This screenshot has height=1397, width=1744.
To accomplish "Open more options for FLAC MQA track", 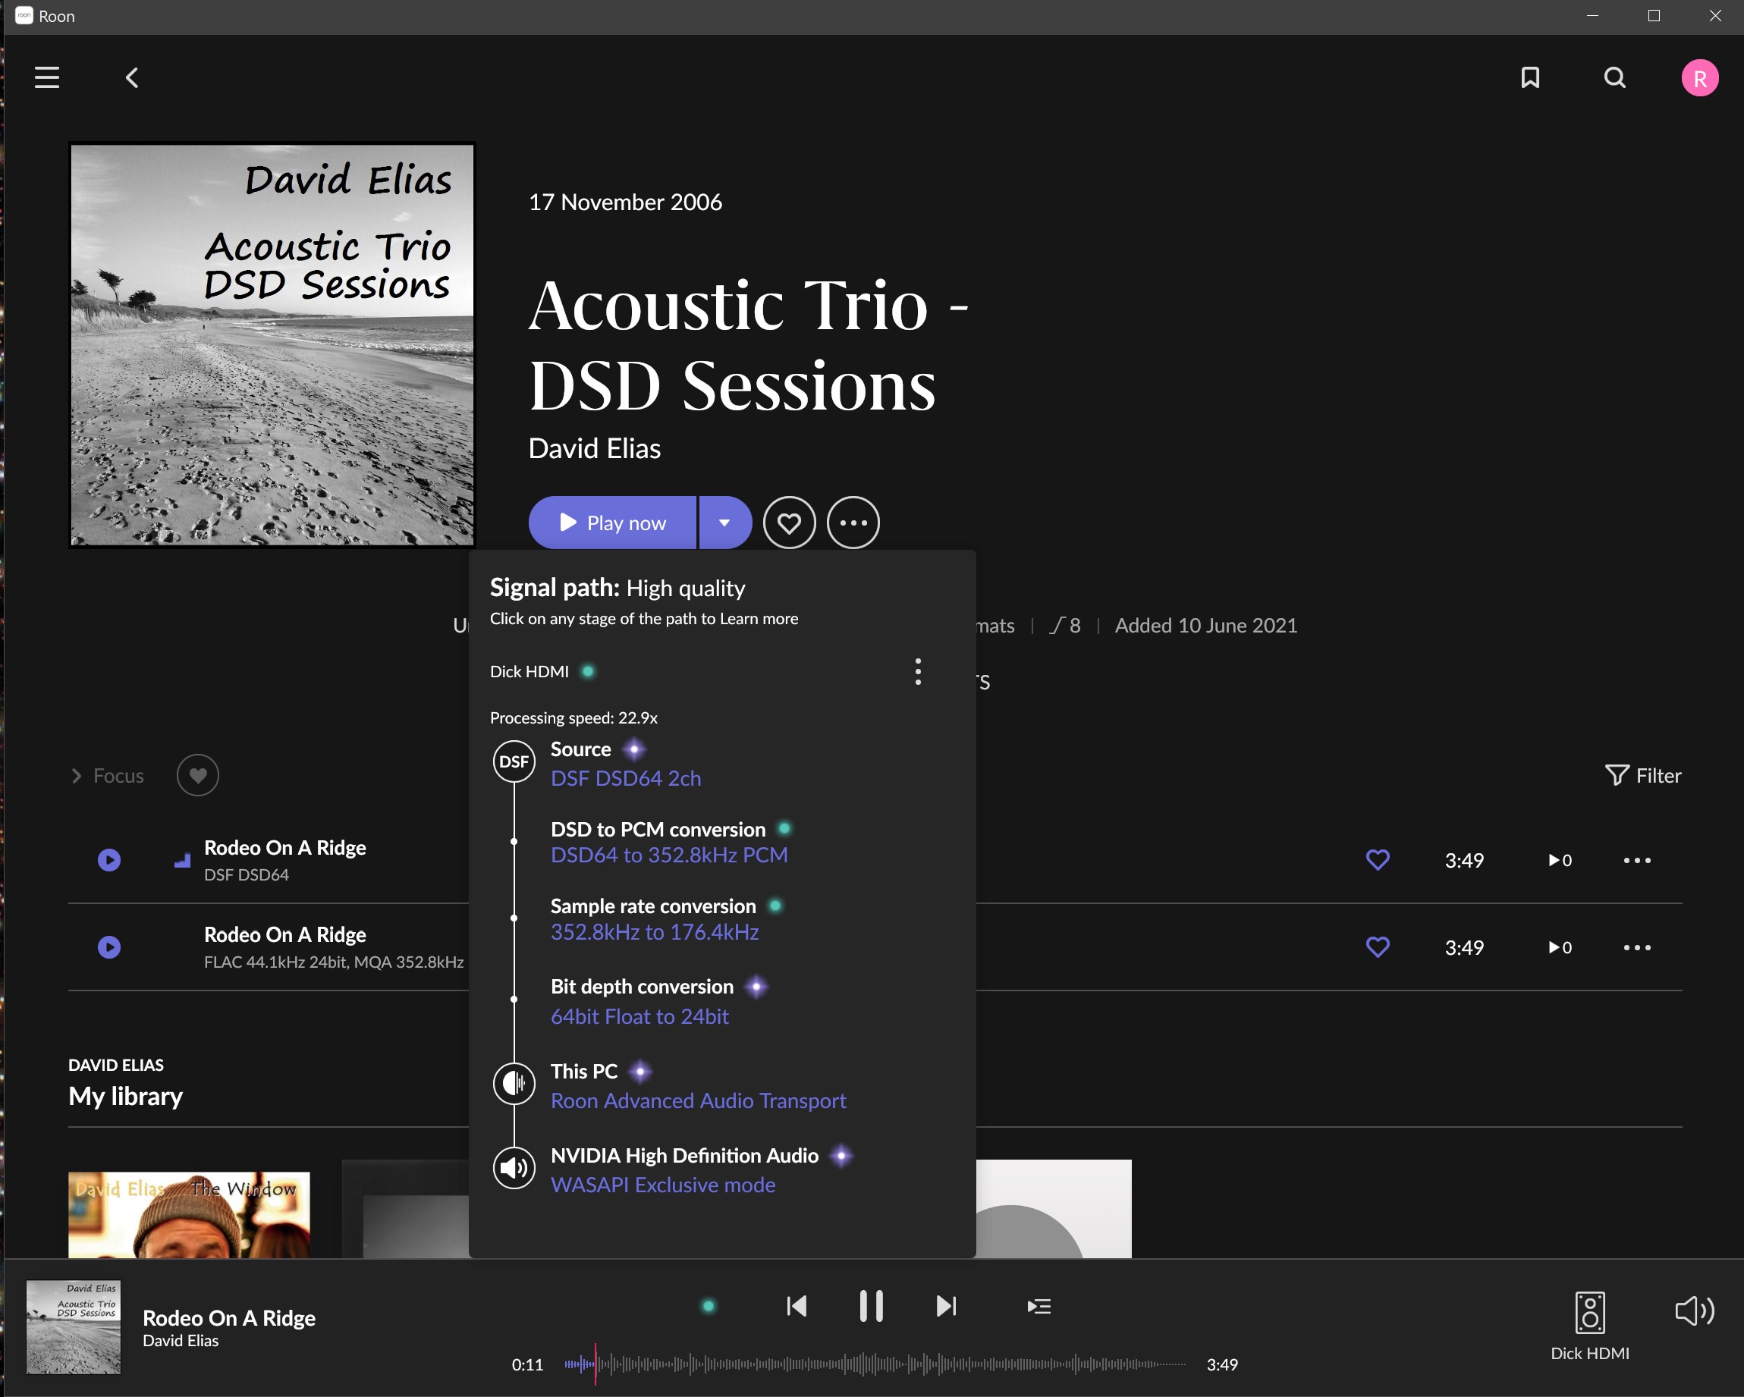I will pyautogui.click(x=1636, y=947).
